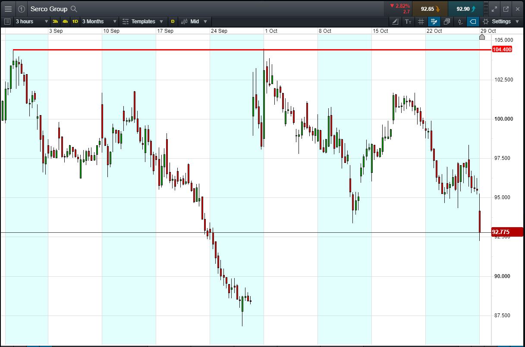The width and height of the screenshot is (525, 347).
Task: Search for another instrument via magnifier icon
Action: pyautogui.click(x=74, y=9)
